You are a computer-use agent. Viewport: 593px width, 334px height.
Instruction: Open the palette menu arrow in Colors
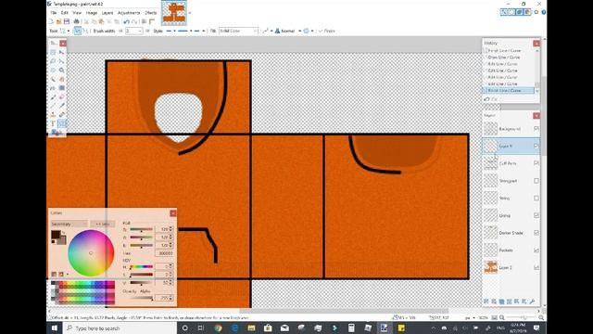pos(68,275)
